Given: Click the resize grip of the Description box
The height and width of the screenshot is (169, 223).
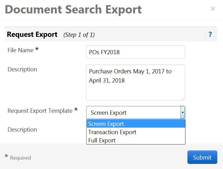Looking at the screenshot, I should click(x=183, y=98).
